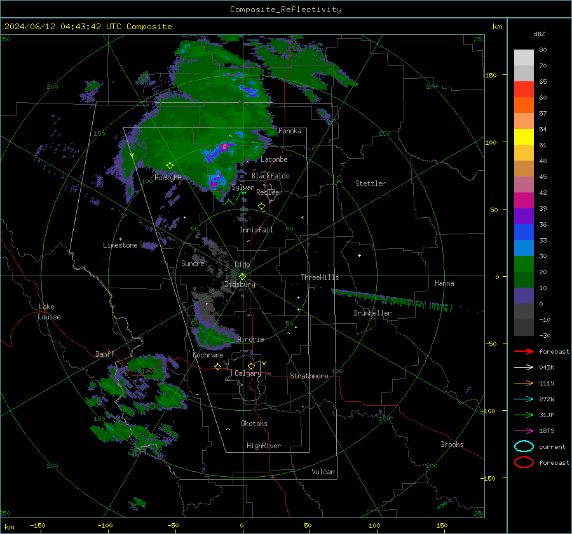This screenshot has width=572, height=534.
Task: Click the Olds label
Action: click(x=242, y=265)
